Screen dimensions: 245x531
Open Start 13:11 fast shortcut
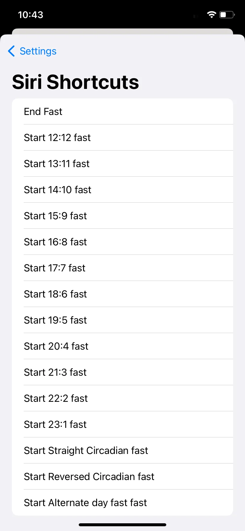pyautogui.click(x=122, y=164)
